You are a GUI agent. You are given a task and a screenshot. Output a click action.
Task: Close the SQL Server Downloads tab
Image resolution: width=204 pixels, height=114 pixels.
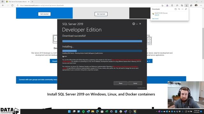coord(29,2)
